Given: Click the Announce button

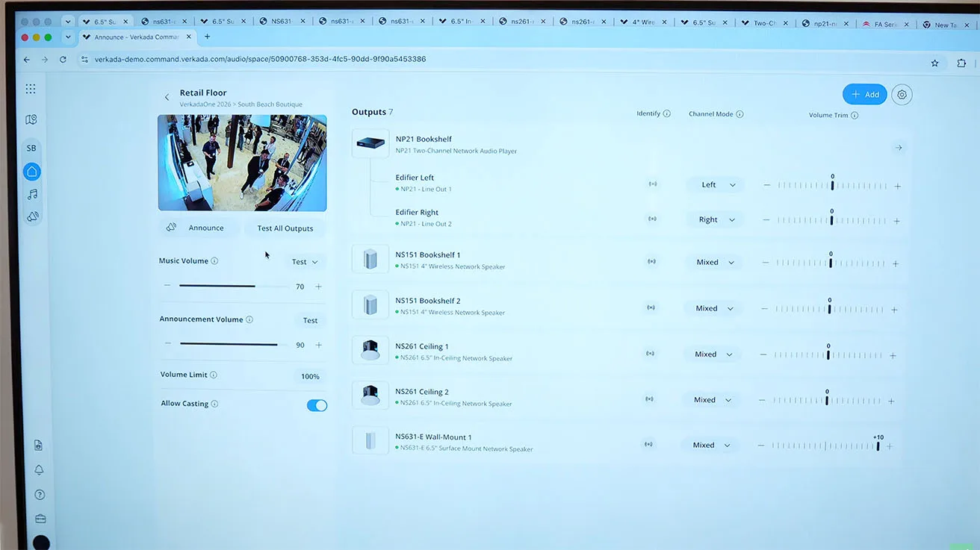Looking at the screenshot, I should tap(197, 228).
